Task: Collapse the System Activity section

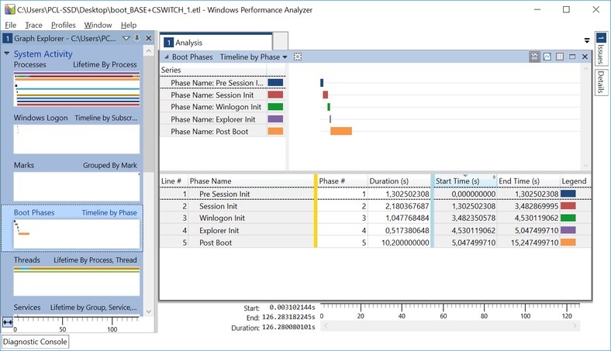Action: point(7,54)
